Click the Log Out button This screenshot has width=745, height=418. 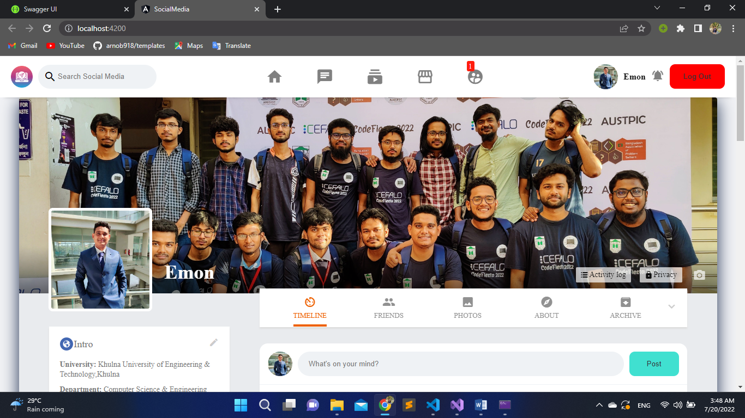point(697,76)
